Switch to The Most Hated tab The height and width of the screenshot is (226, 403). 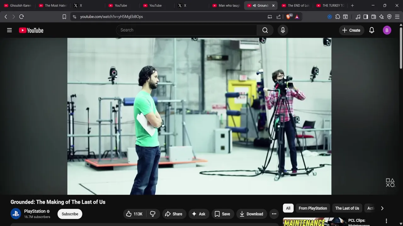(53, 5)
